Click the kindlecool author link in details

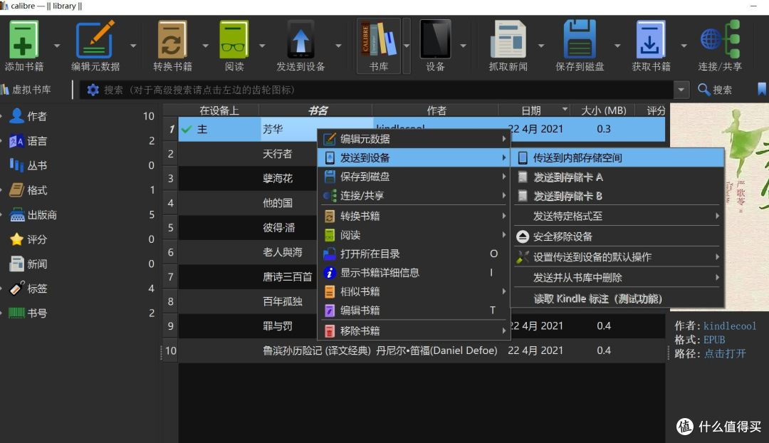click(730, 325)
